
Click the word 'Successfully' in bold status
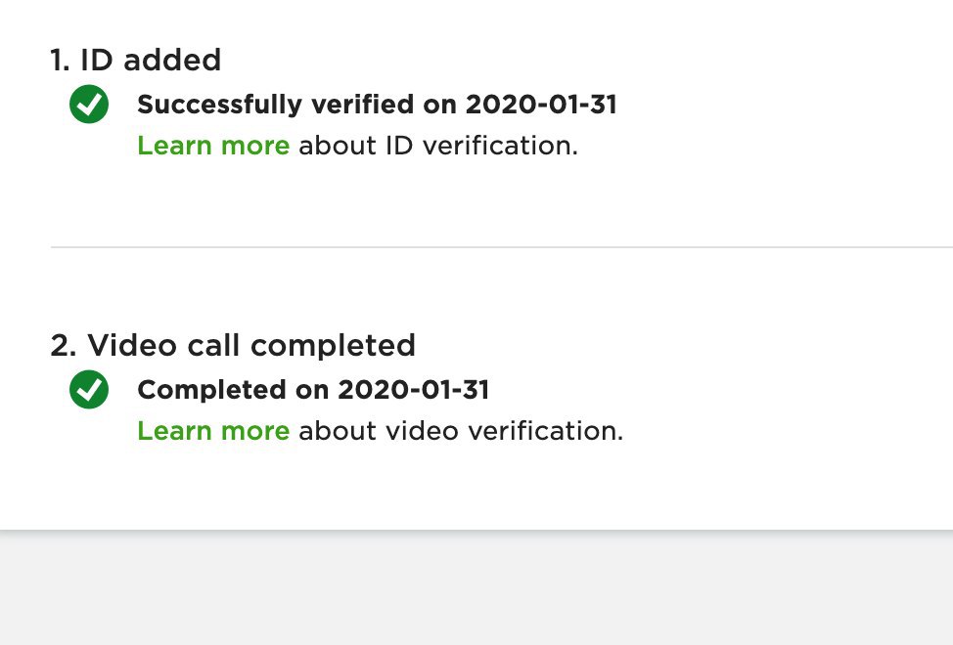(219, 105)
